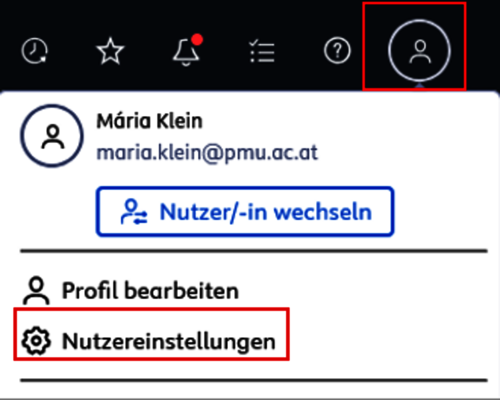Click the divider below Nutzer/-in wechseln
The image size is (500, 400).
click(254, 251)
